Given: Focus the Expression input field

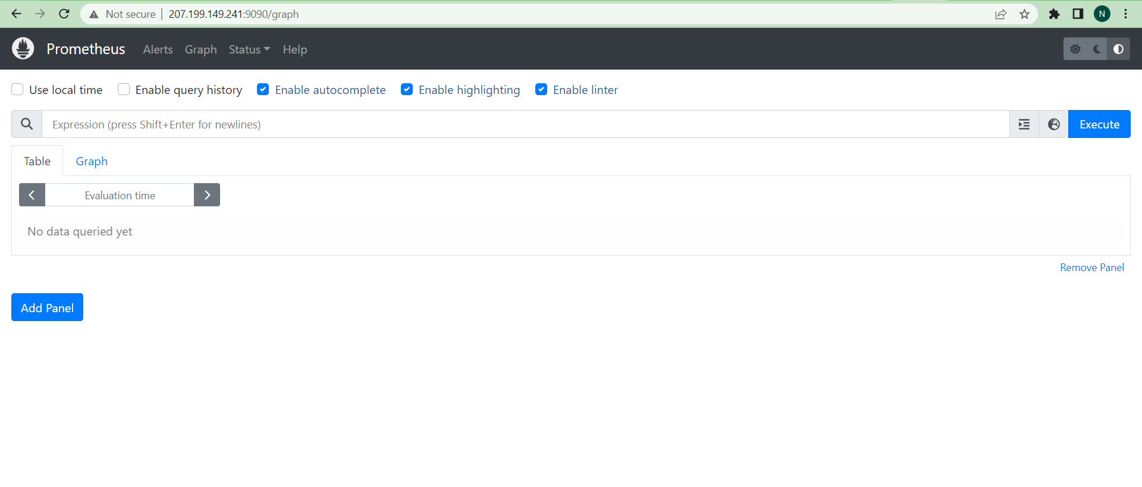Looking at the screenshot, I should pos(526,124).
